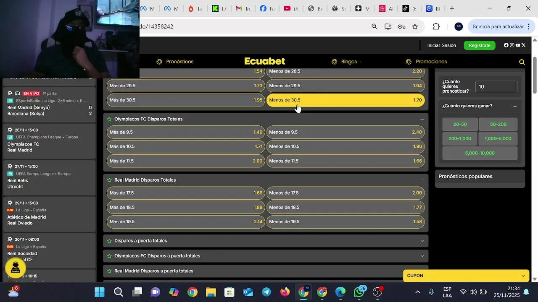Expand Olympiacos FC Disparos a puerta totales chevron
The image size is (538, 302).
[x=422, y=256]
